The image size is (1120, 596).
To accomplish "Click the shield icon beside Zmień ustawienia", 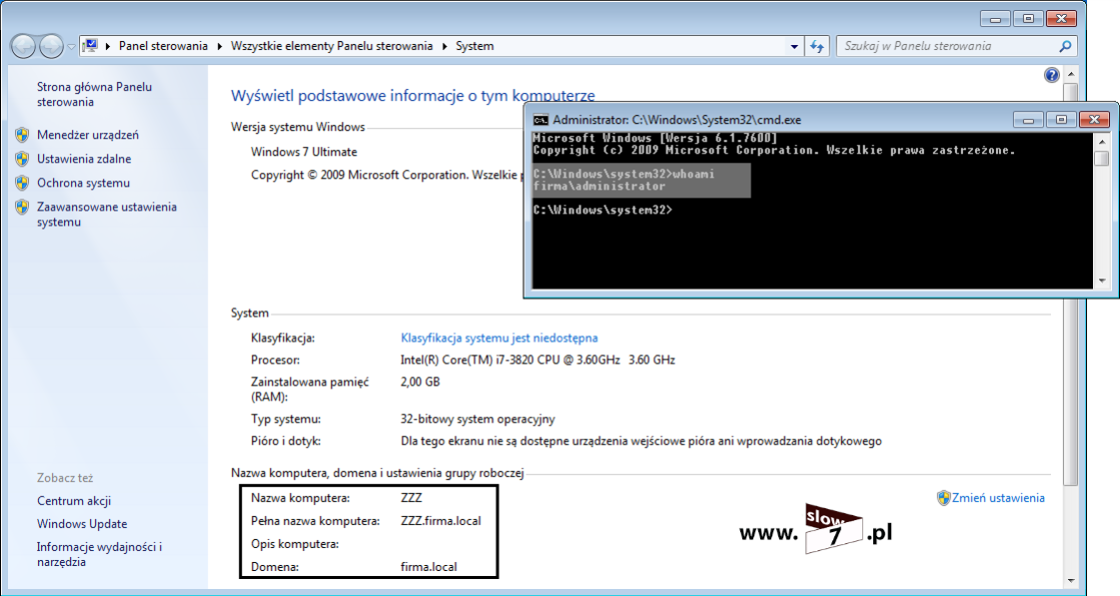I will click(943, 497).
